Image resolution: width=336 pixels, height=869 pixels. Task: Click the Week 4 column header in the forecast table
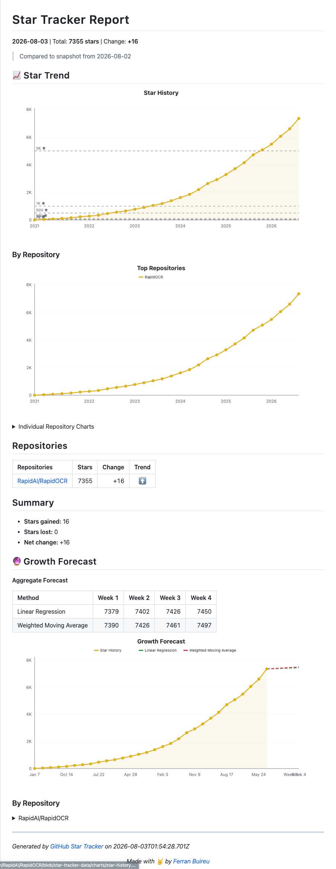click(x=201, y=598)
